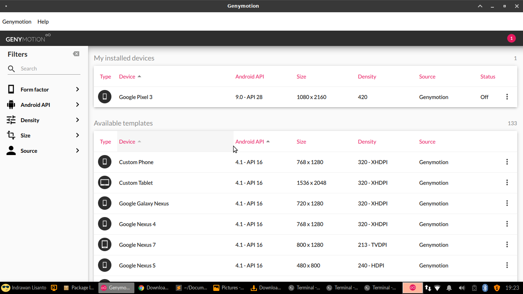
Task: Expand the Form factor filter
Action: pyautogui.click(x=77, y=89)
